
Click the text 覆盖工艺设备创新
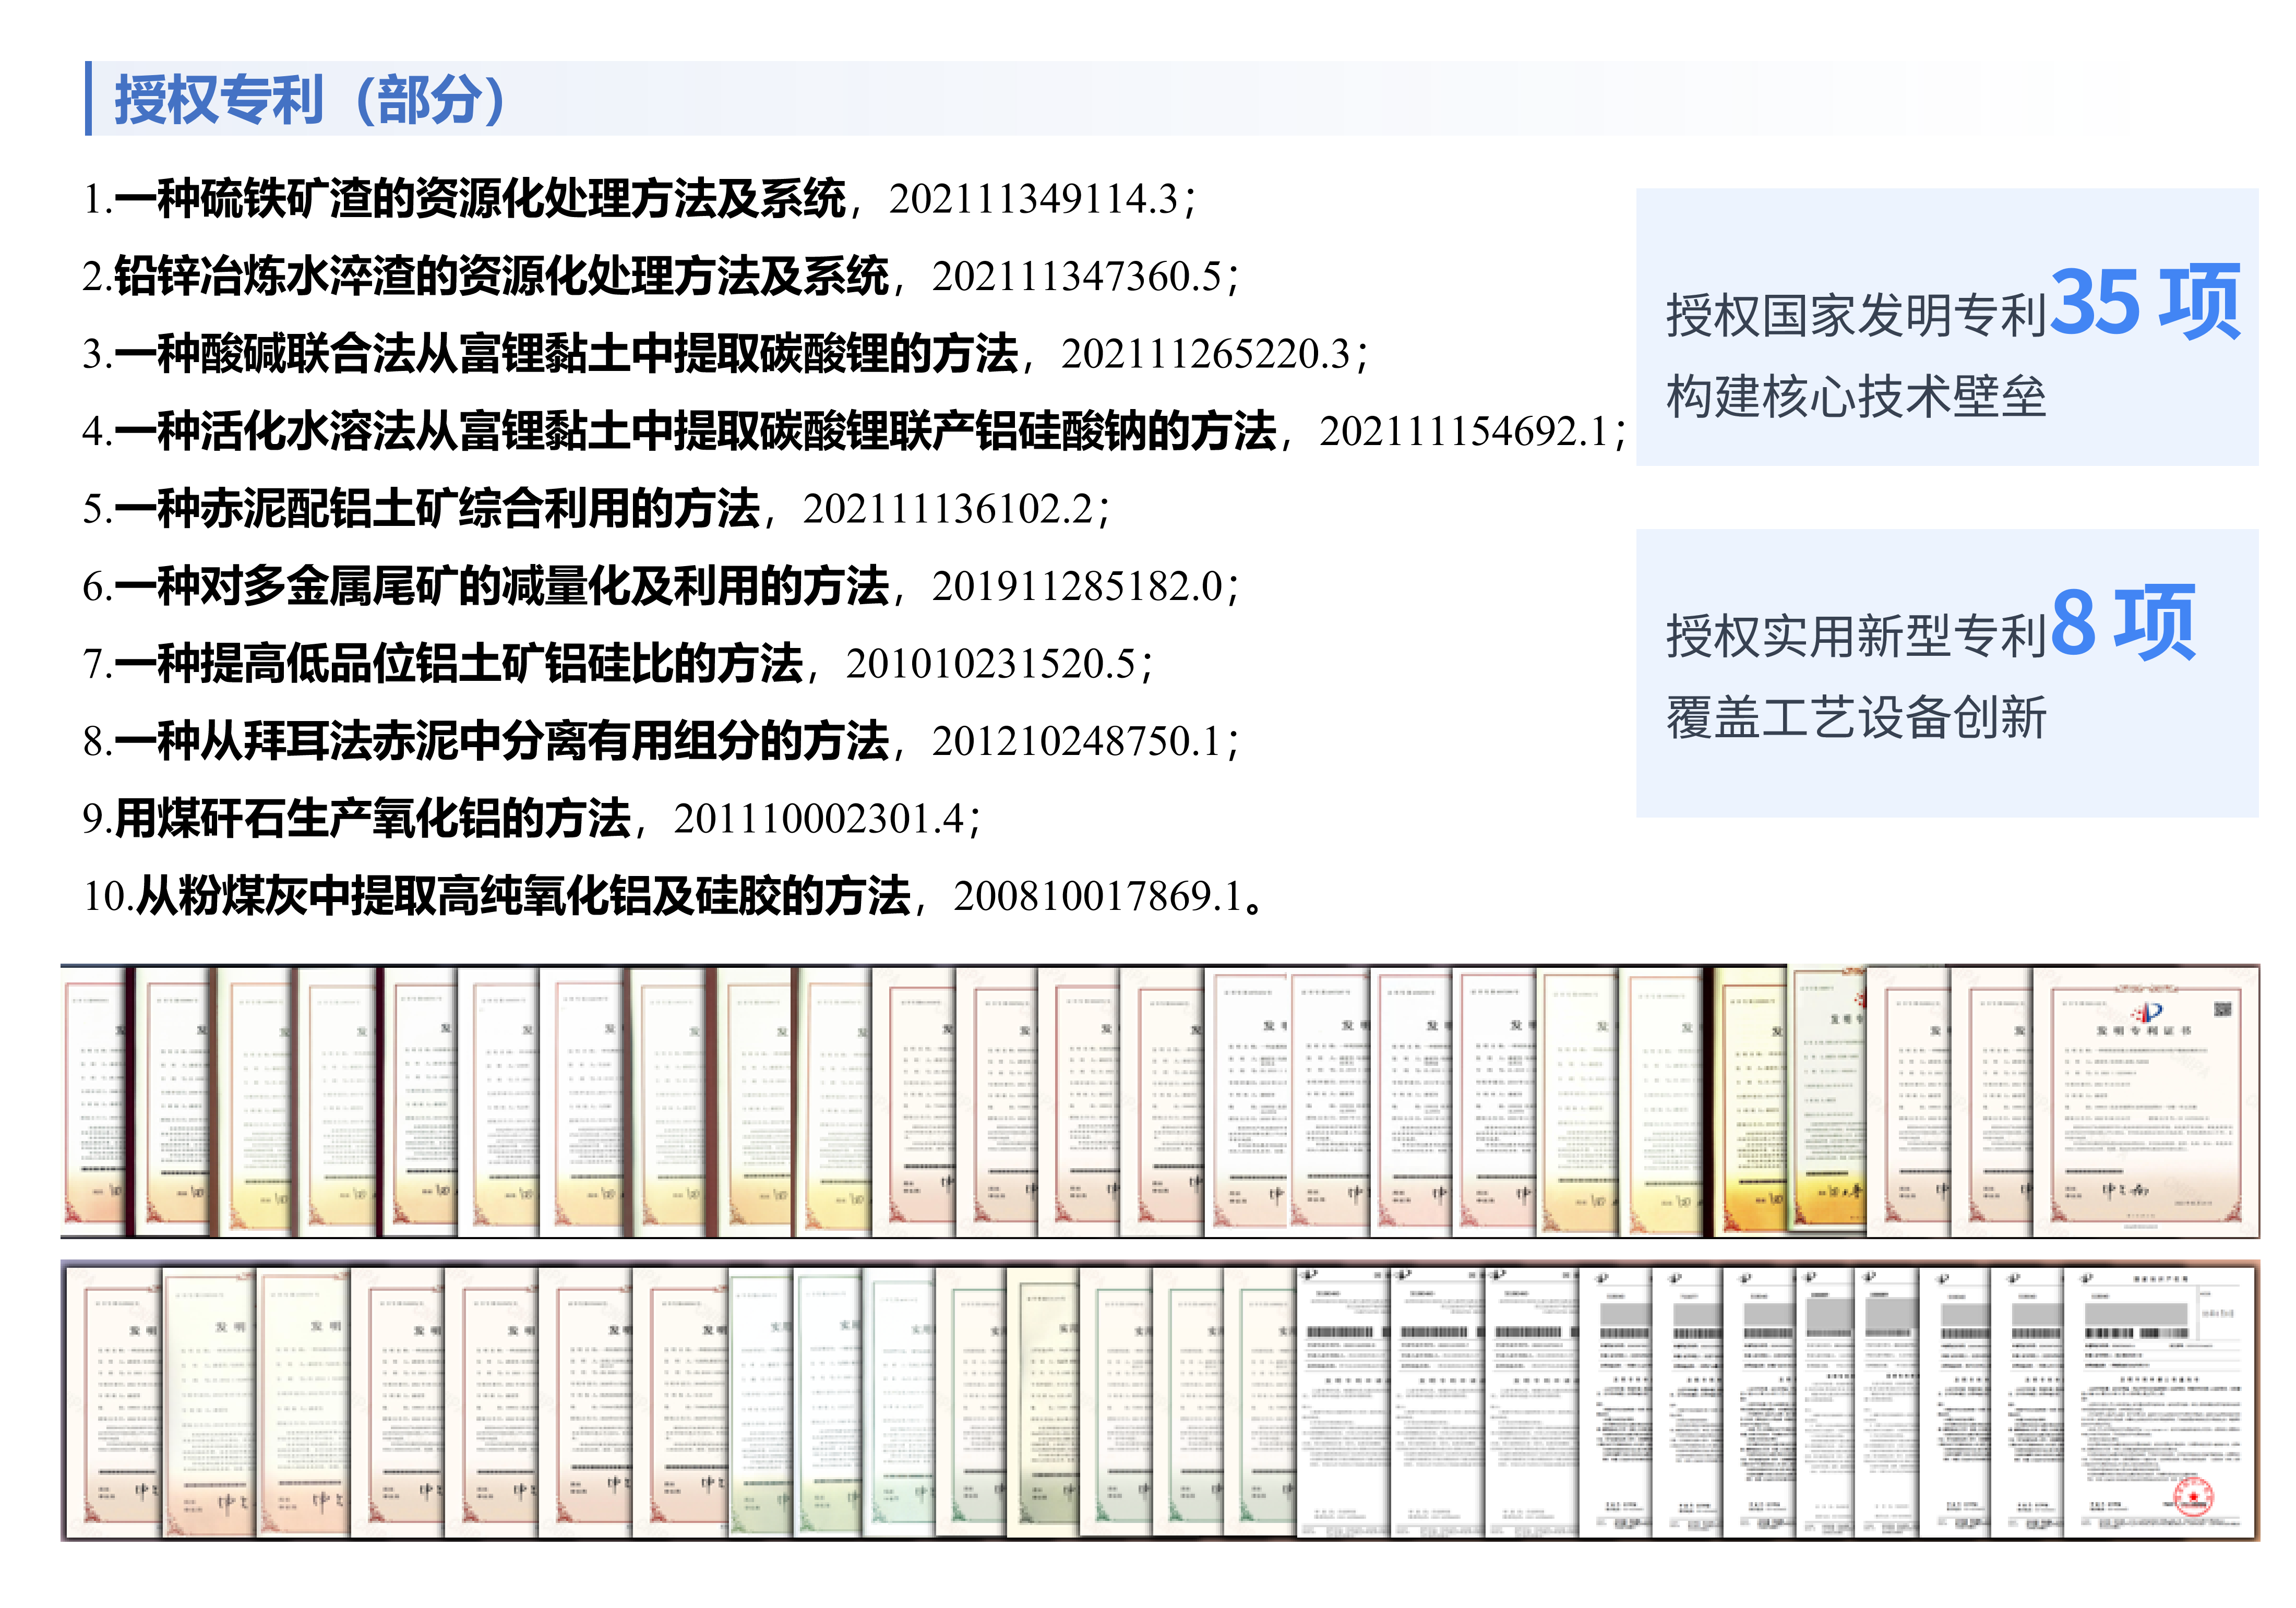[x=1857, y=718]
